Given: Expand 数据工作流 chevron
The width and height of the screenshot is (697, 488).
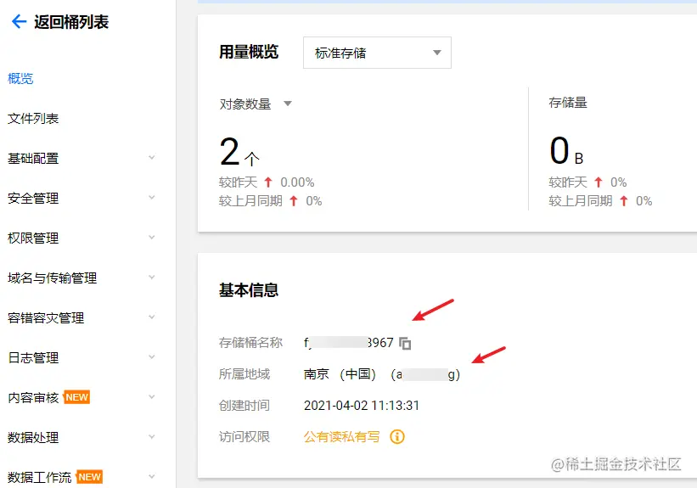Looking at the screenshot, I should pos(152,476).
